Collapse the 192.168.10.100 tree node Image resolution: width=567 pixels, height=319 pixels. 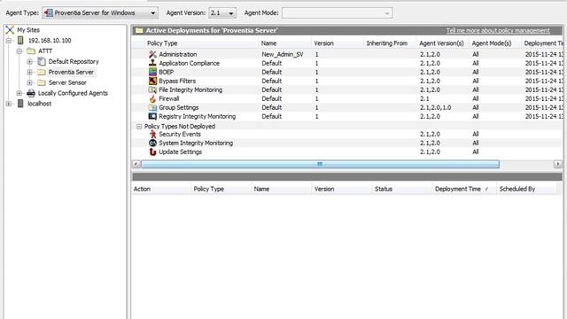pyautogui.click(x=9, y=41)
